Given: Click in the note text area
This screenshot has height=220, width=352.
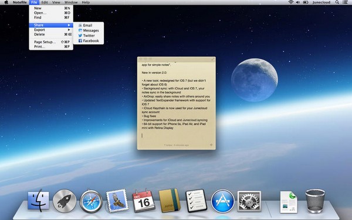Looking at the screenshot, I should coord(177,102).
